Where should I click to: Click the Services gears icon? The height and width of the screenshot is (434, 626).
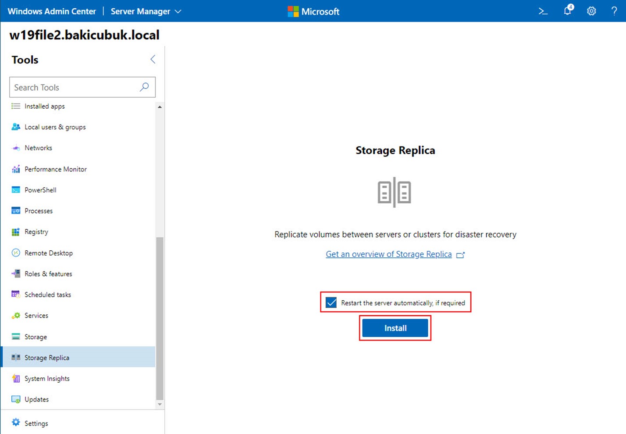coord(16,315)
